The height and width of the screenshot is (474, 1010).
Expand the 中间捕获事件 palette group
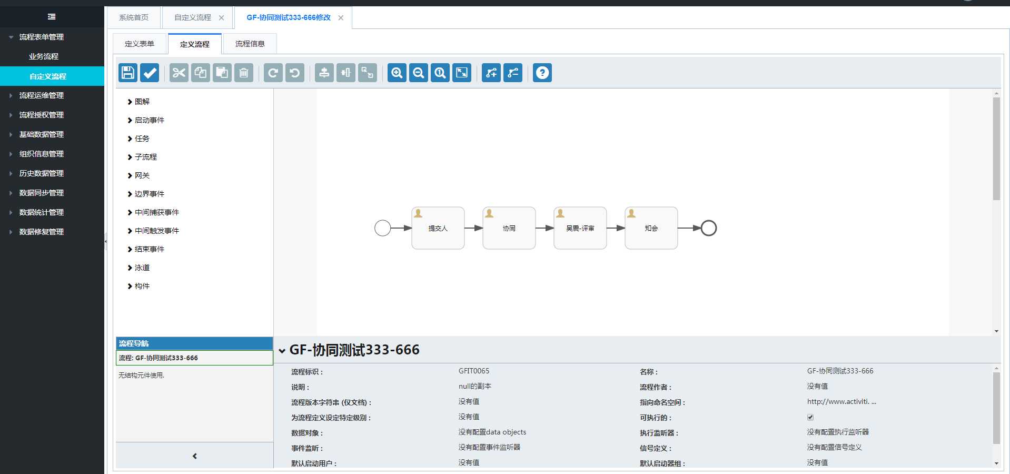[153, 212]
